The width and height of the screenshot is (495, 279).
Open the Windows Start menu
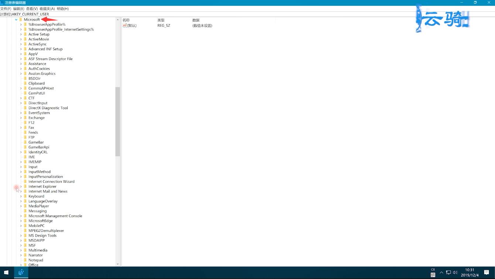pos(6,273)
